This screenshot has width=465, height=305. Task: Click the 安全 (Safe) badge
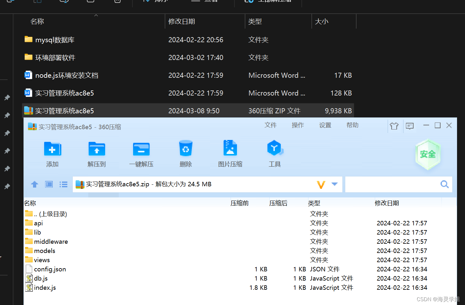(x=428, y=155)
